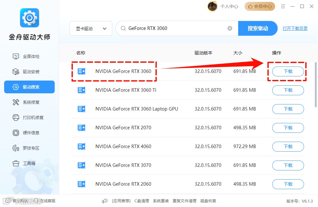Viewport: 318px width, 207px height.
Task: Open 系统重装 recommended app
Action: tap(161, 201)
